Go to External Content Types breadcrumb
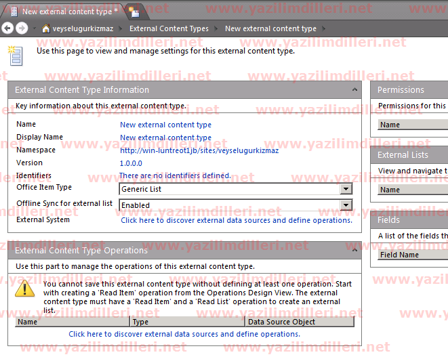This screenshot has height=359, width=448. coord(169,29)
